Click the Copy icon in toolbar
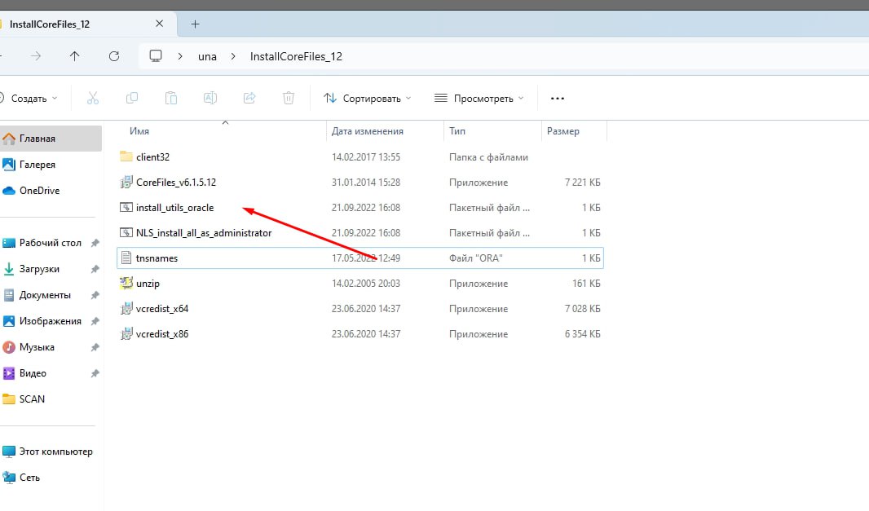 coord(132,98)
